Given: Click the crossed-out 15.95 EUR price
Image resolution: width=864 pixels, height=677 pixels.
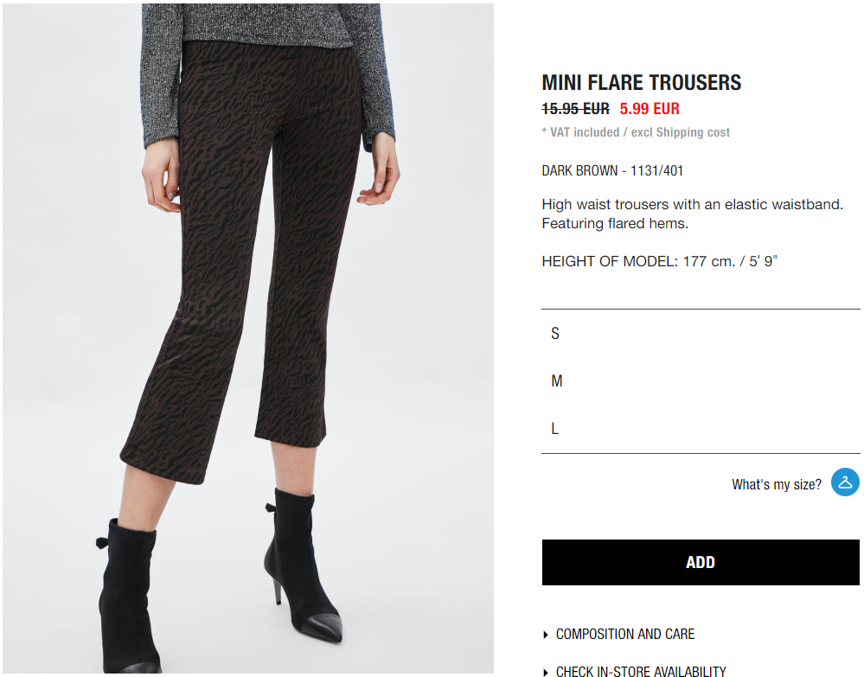Looking at the screenshot, I should (575, 109).
